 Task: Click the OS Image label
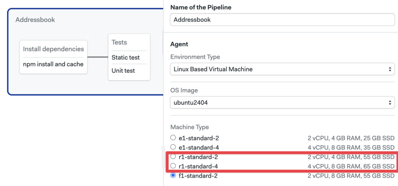point(184,90)
